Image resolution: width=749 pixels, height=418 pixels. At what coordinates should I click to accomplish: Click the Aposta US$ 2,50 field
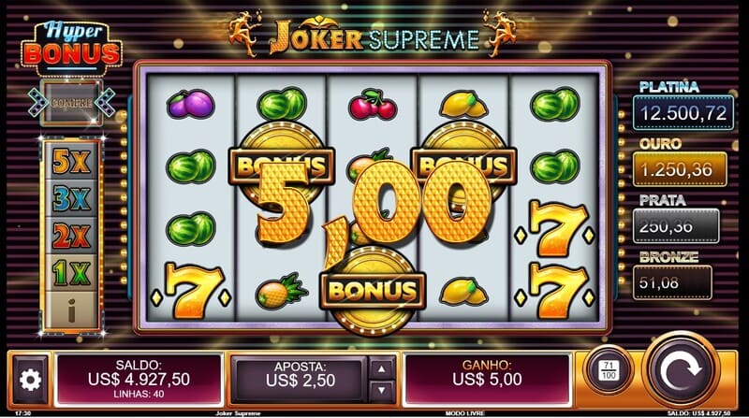[x=301, y=380]
